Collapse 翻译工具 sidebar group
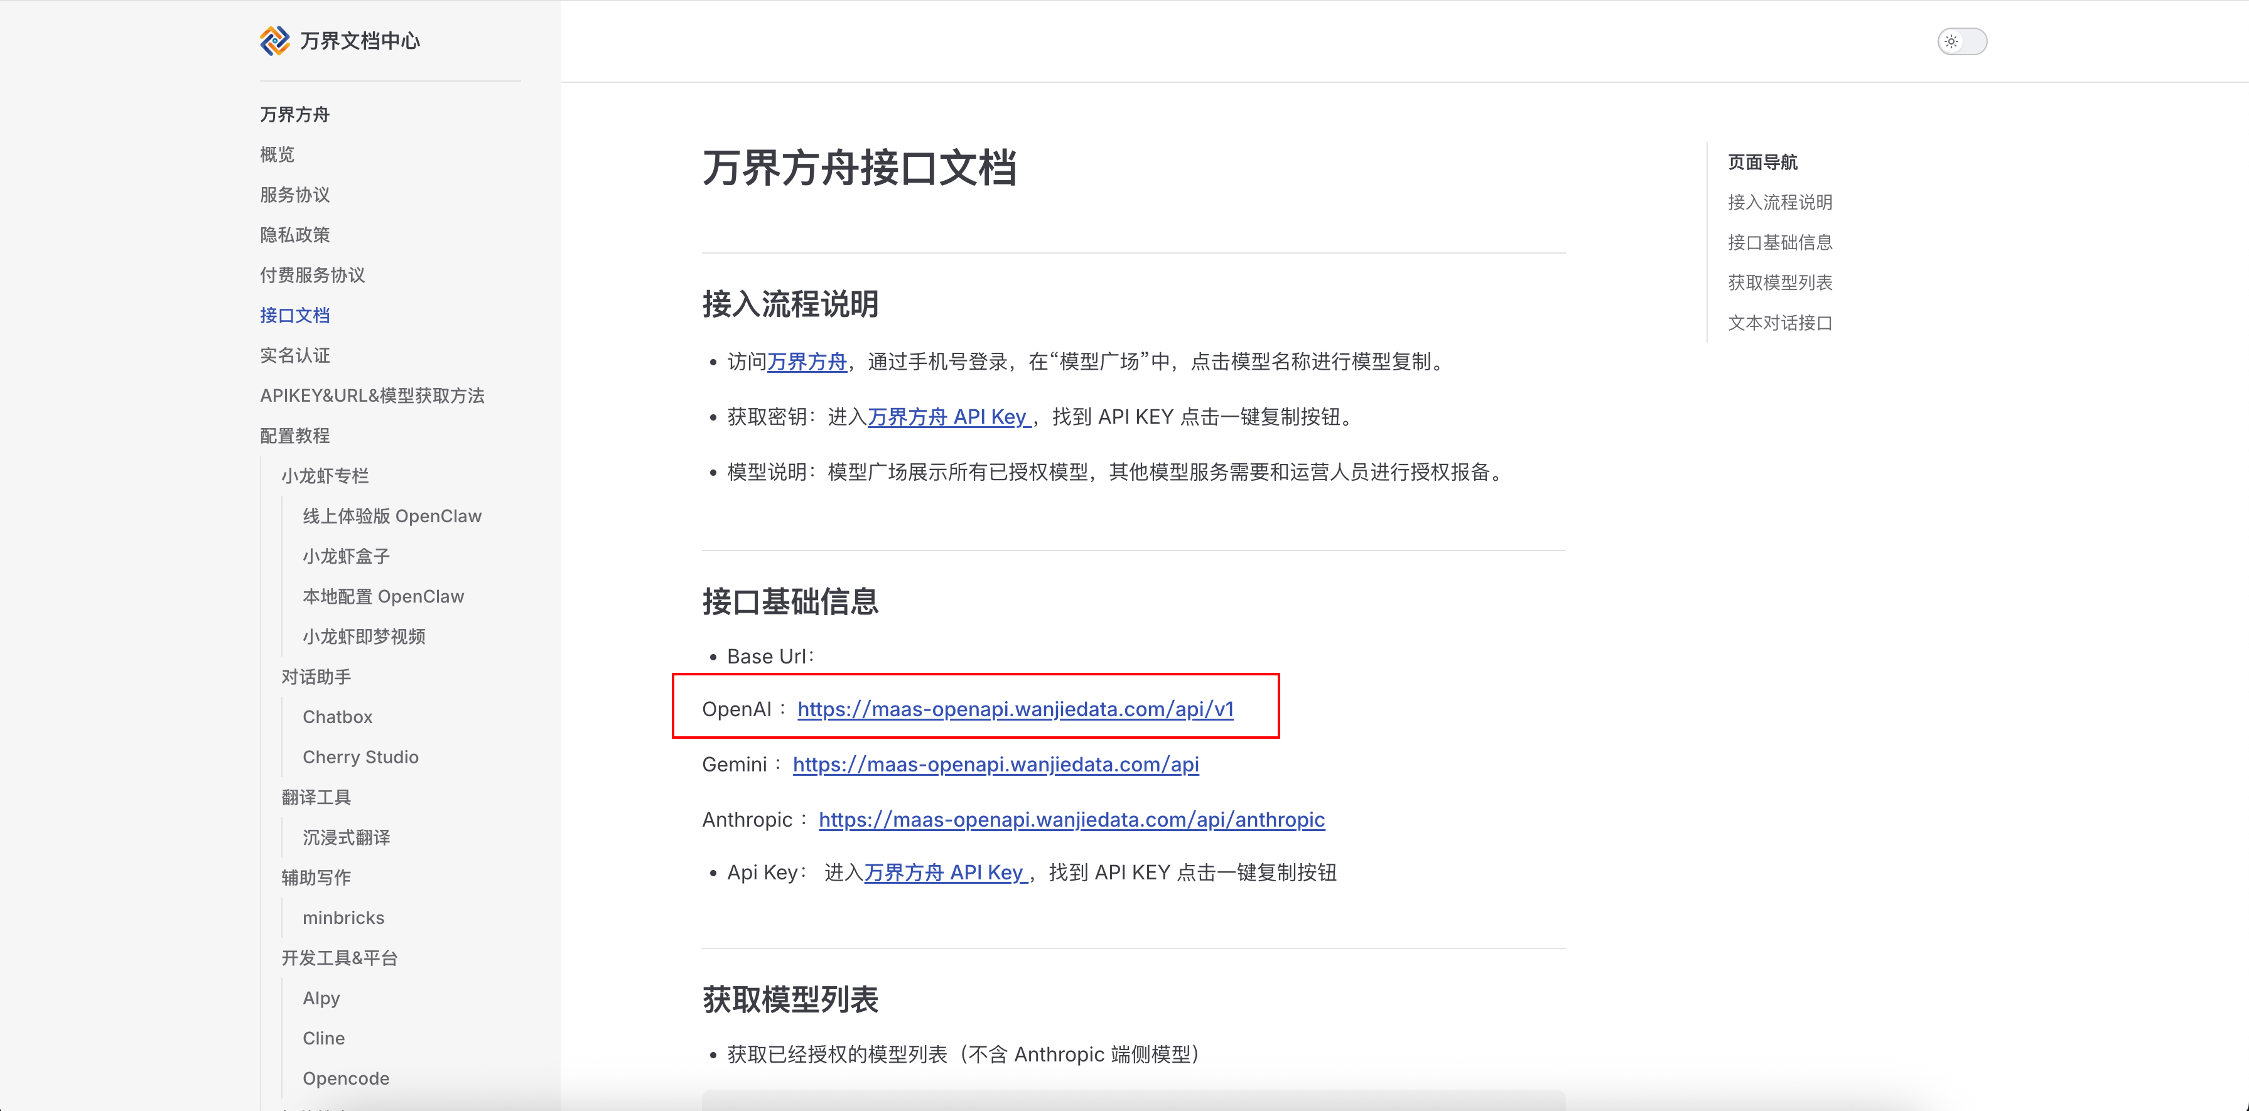The height and width of the screenshot is (1111, 2249). click(316, 797)
